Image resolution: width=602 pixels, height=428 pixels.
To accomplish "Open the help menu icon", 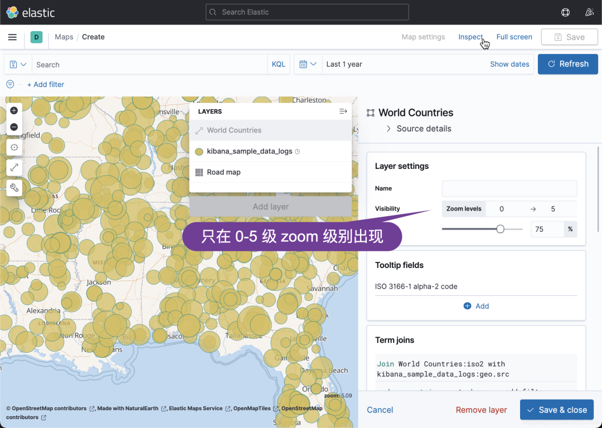I will pos(565,12).
